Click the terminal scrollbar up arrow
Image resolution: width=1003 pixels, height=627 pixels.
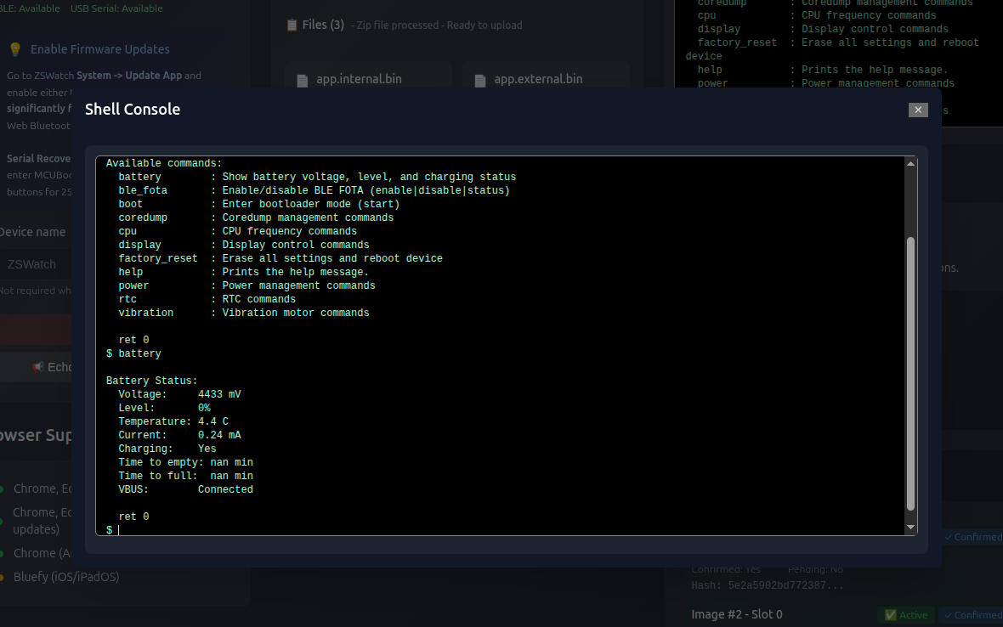[911, 164]
